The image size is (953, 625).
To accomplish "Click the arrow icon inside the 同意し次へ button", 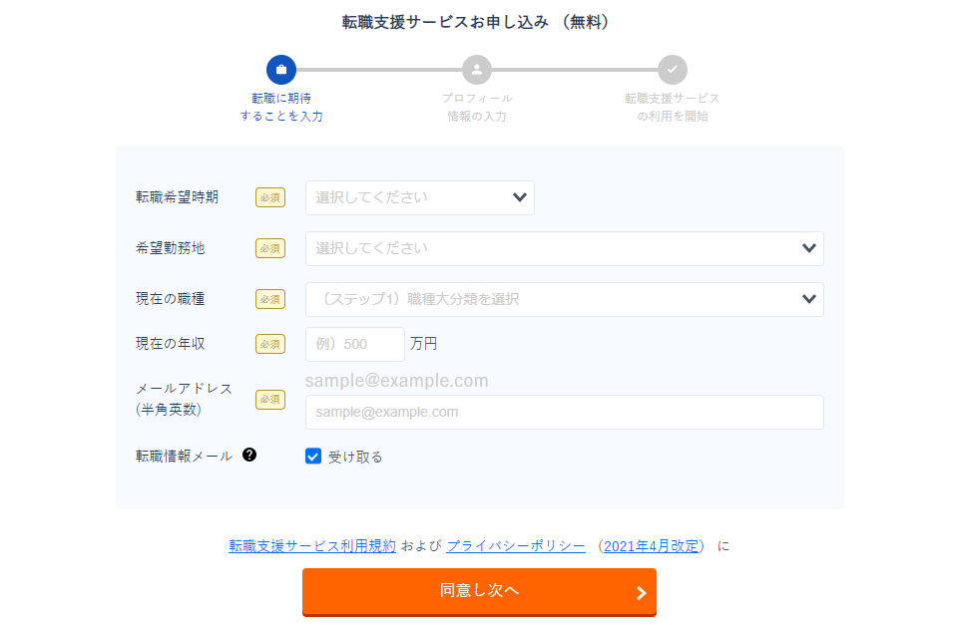I will pos(640,592).
